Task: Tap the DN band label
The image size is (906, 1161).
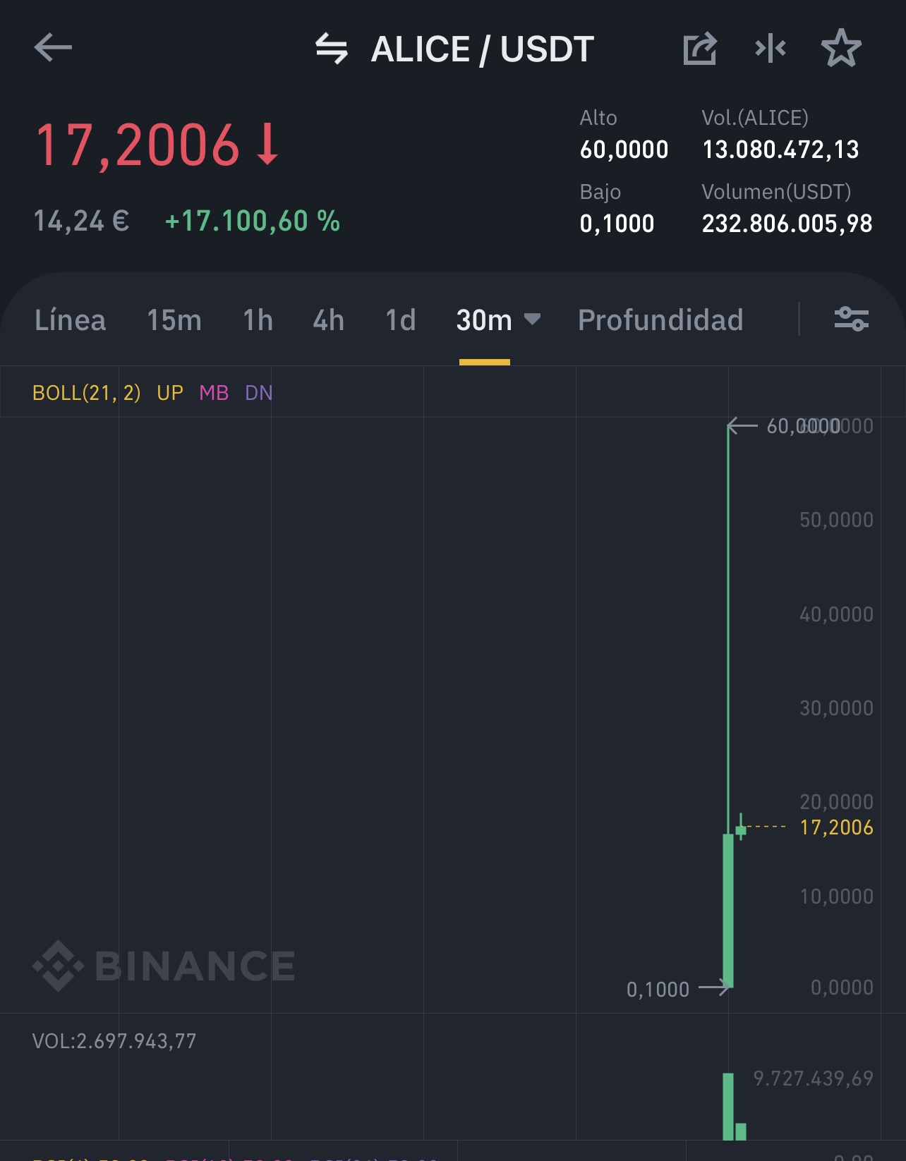Action: pos(258,393)
